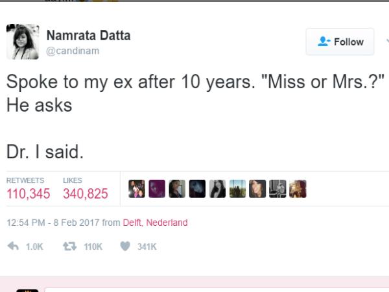
Task: Click the tweet text "Dr. I said."
Action: click(x=45, y=152)
